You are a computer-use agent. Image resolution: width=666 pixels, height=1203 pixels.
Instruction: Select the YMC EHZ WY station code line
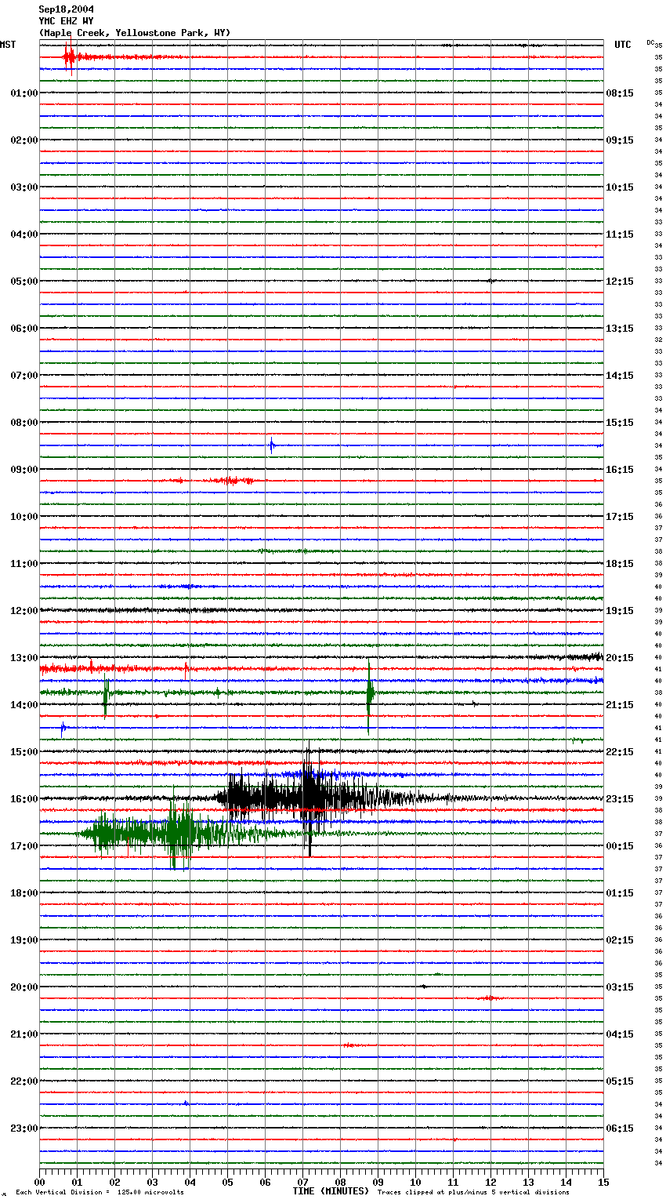[x=66, y=21]
